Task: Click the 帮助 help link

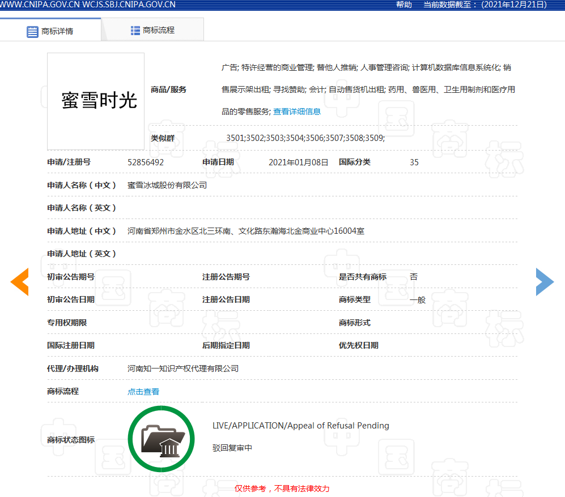Action: 403,5
